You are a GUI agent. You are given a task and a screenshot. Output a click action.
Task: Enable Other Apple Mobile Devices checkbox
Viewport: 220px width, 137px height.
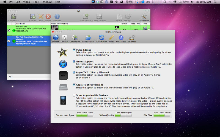[74, 95]
